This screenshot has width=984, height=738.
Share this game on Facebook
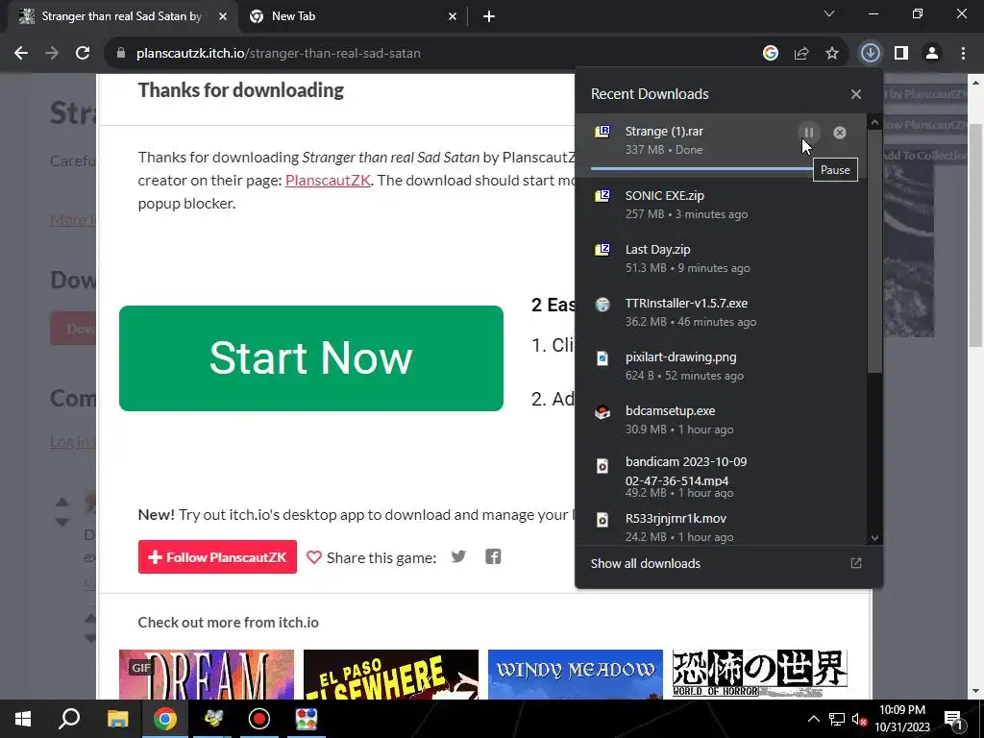pos(493,556)
